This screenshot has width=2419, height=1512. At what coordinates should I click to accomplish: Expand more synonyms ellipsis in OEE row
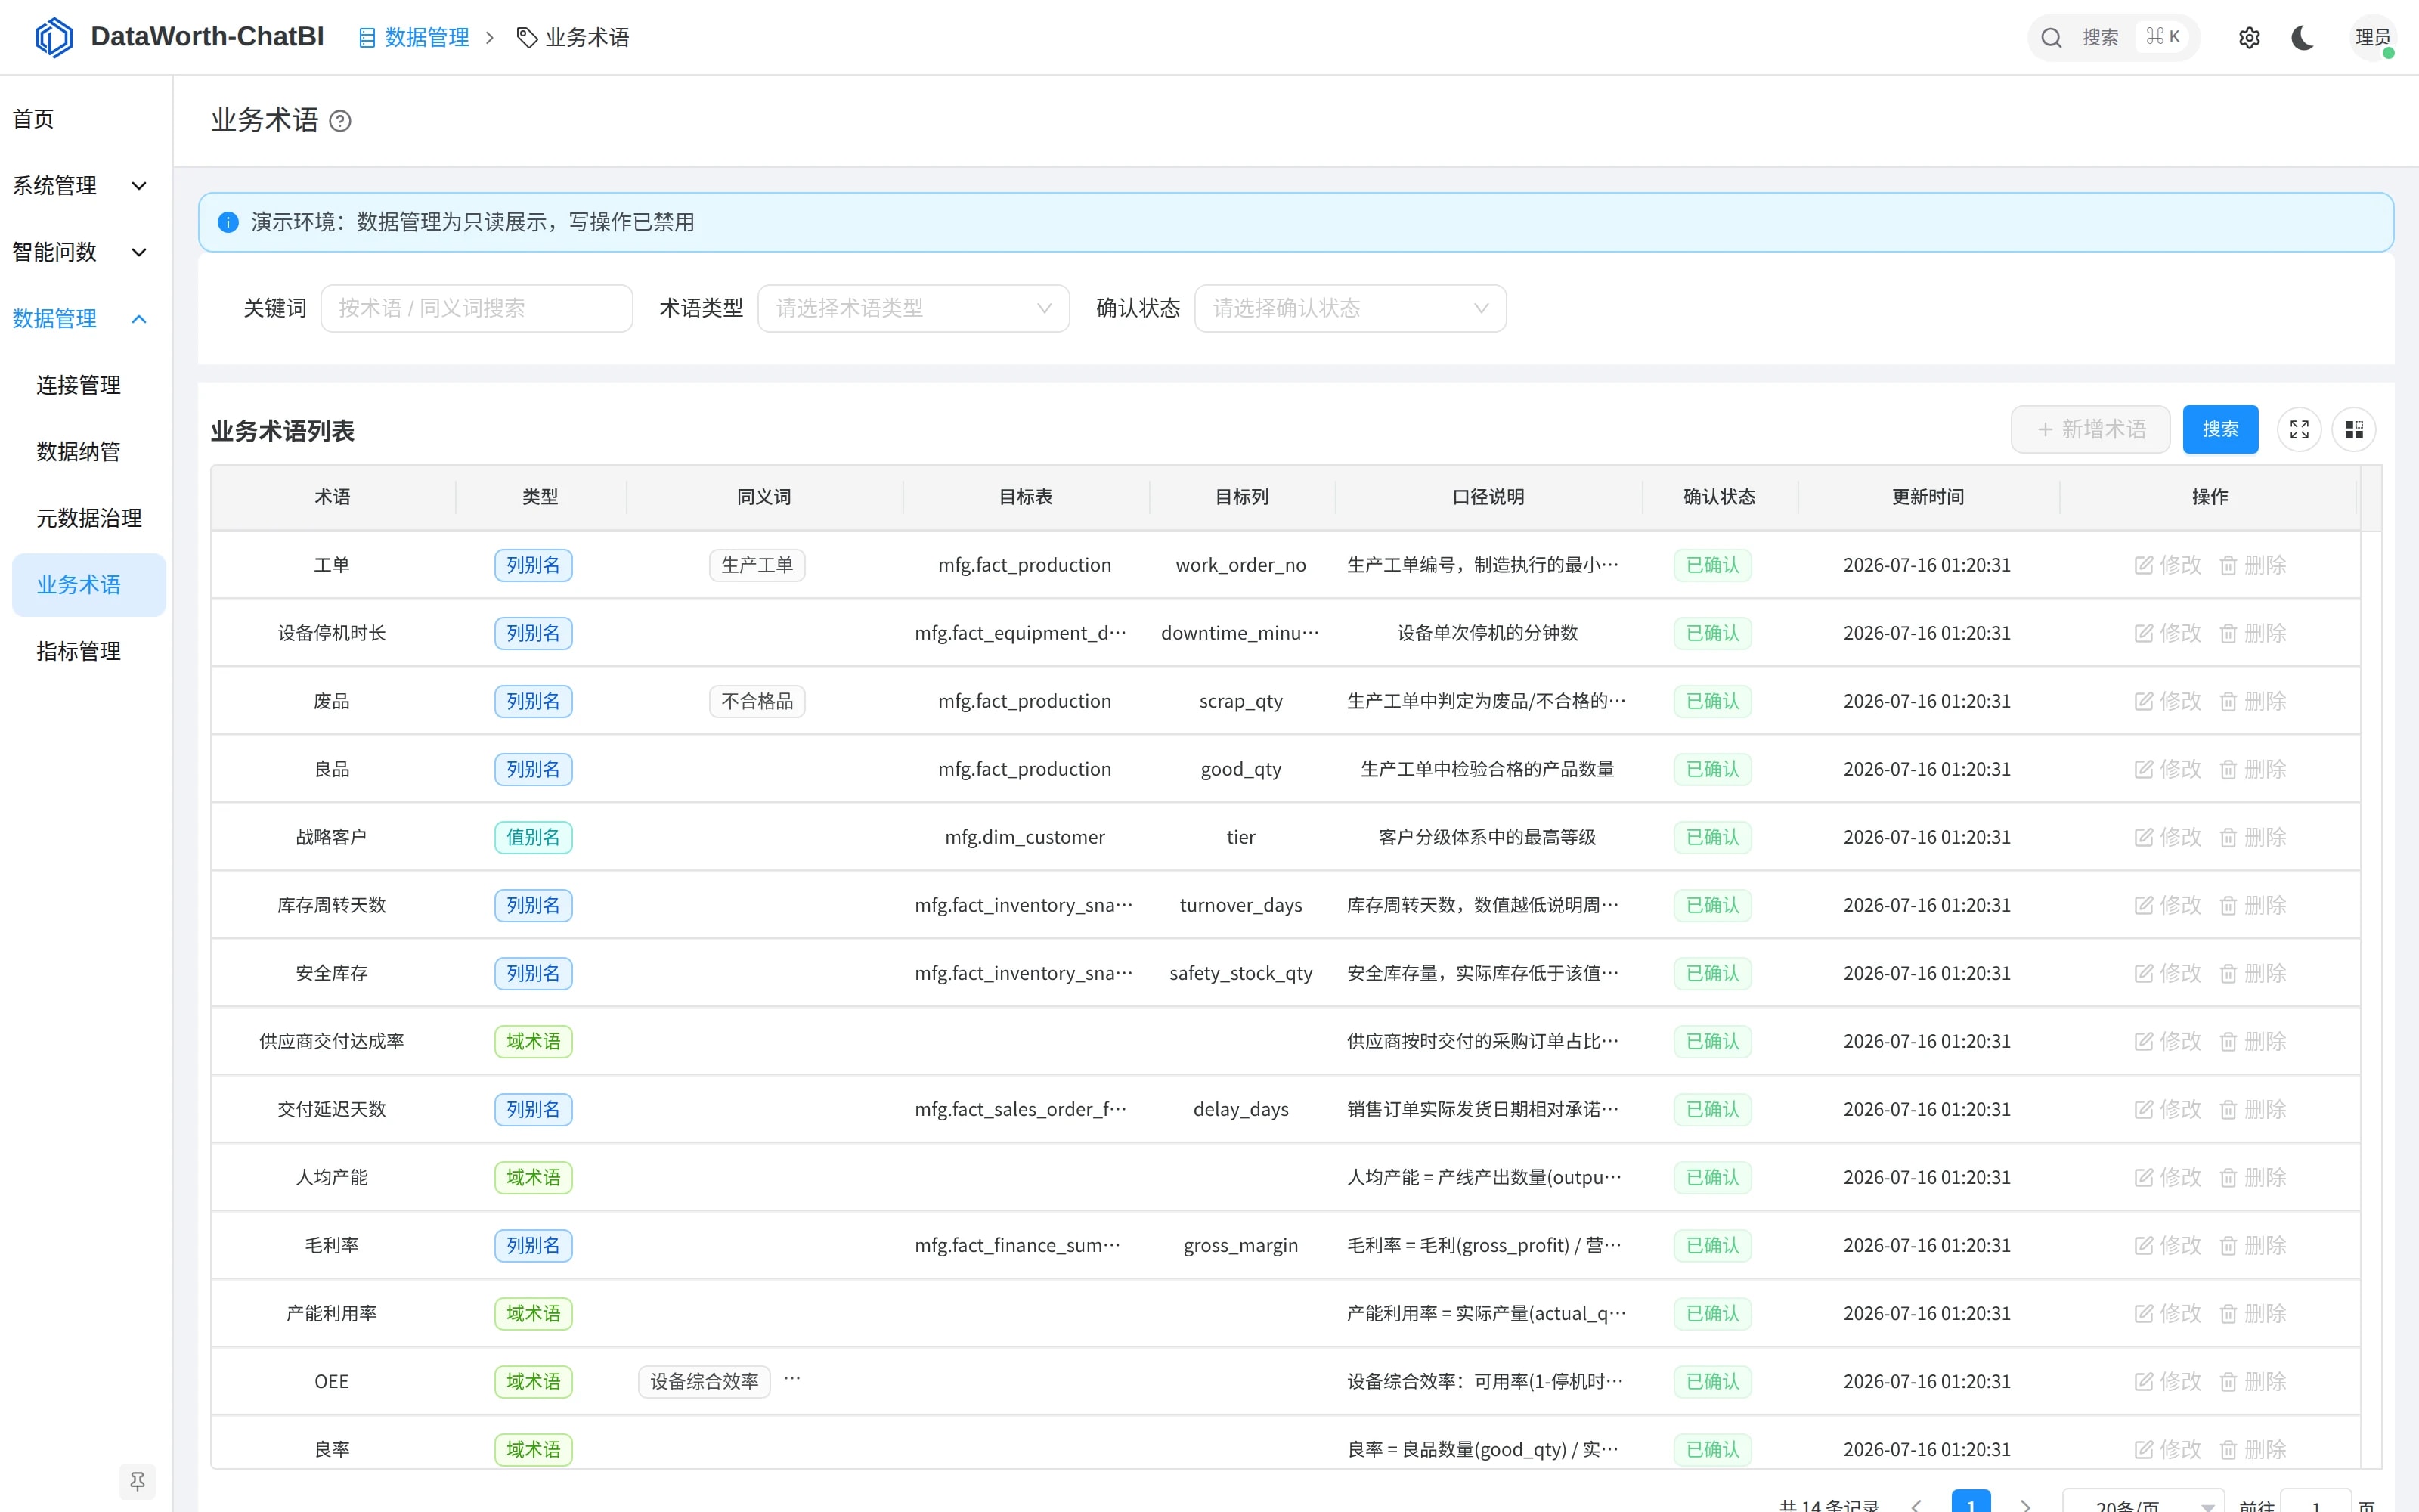tap(791, 1378)
